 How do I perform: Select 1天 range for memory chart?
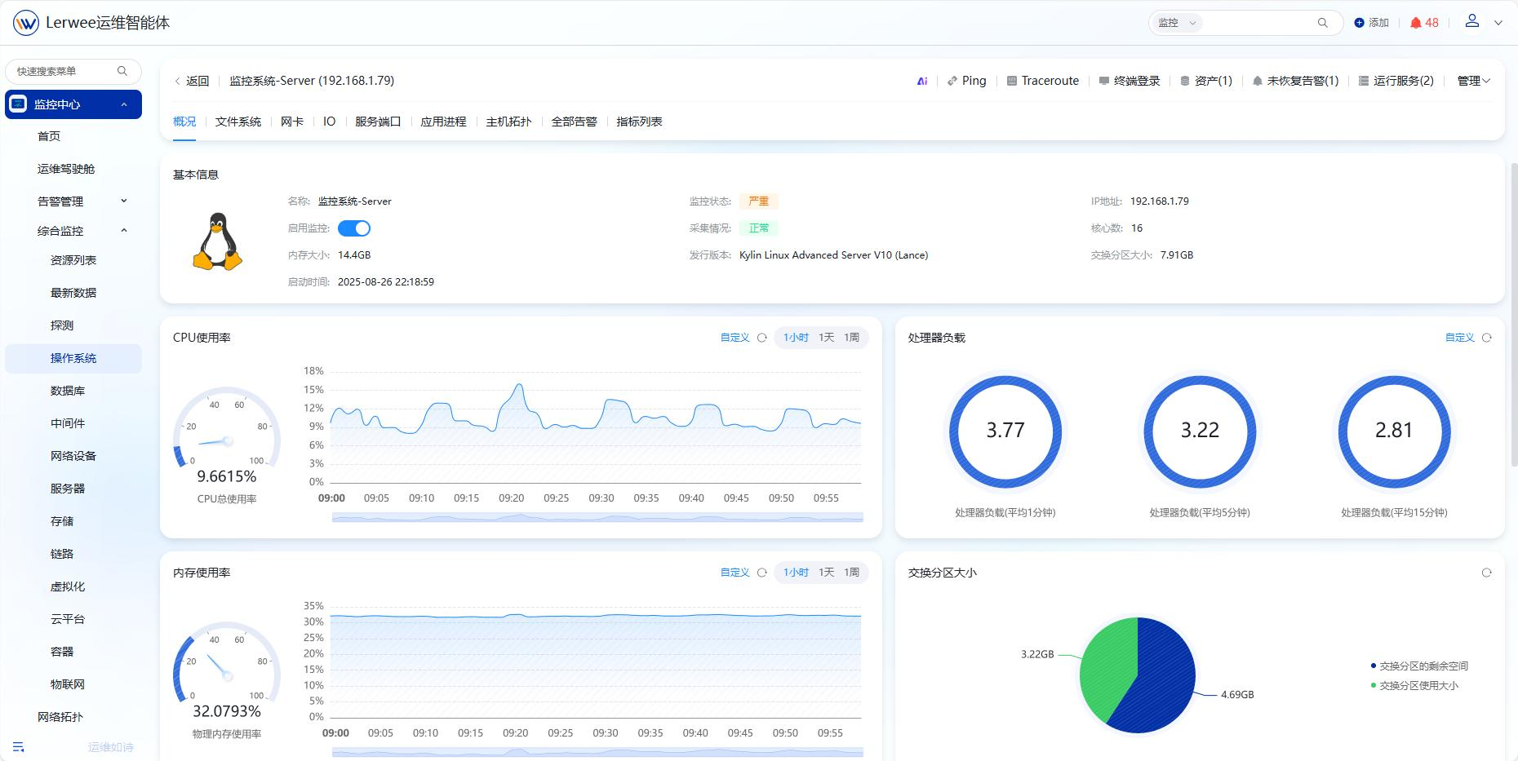[x=827, y=573]
